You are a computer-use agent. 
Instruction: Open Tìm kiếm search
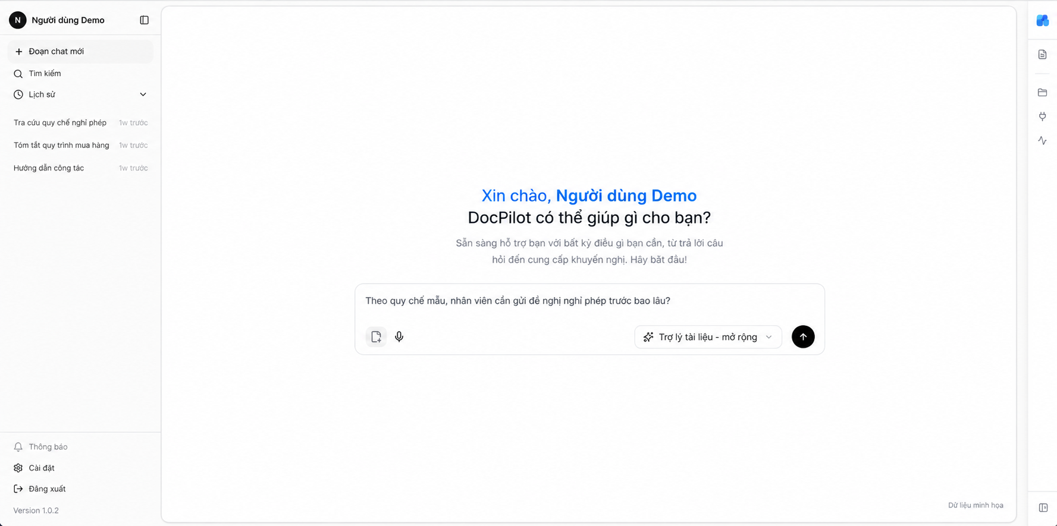click(80, 74)
